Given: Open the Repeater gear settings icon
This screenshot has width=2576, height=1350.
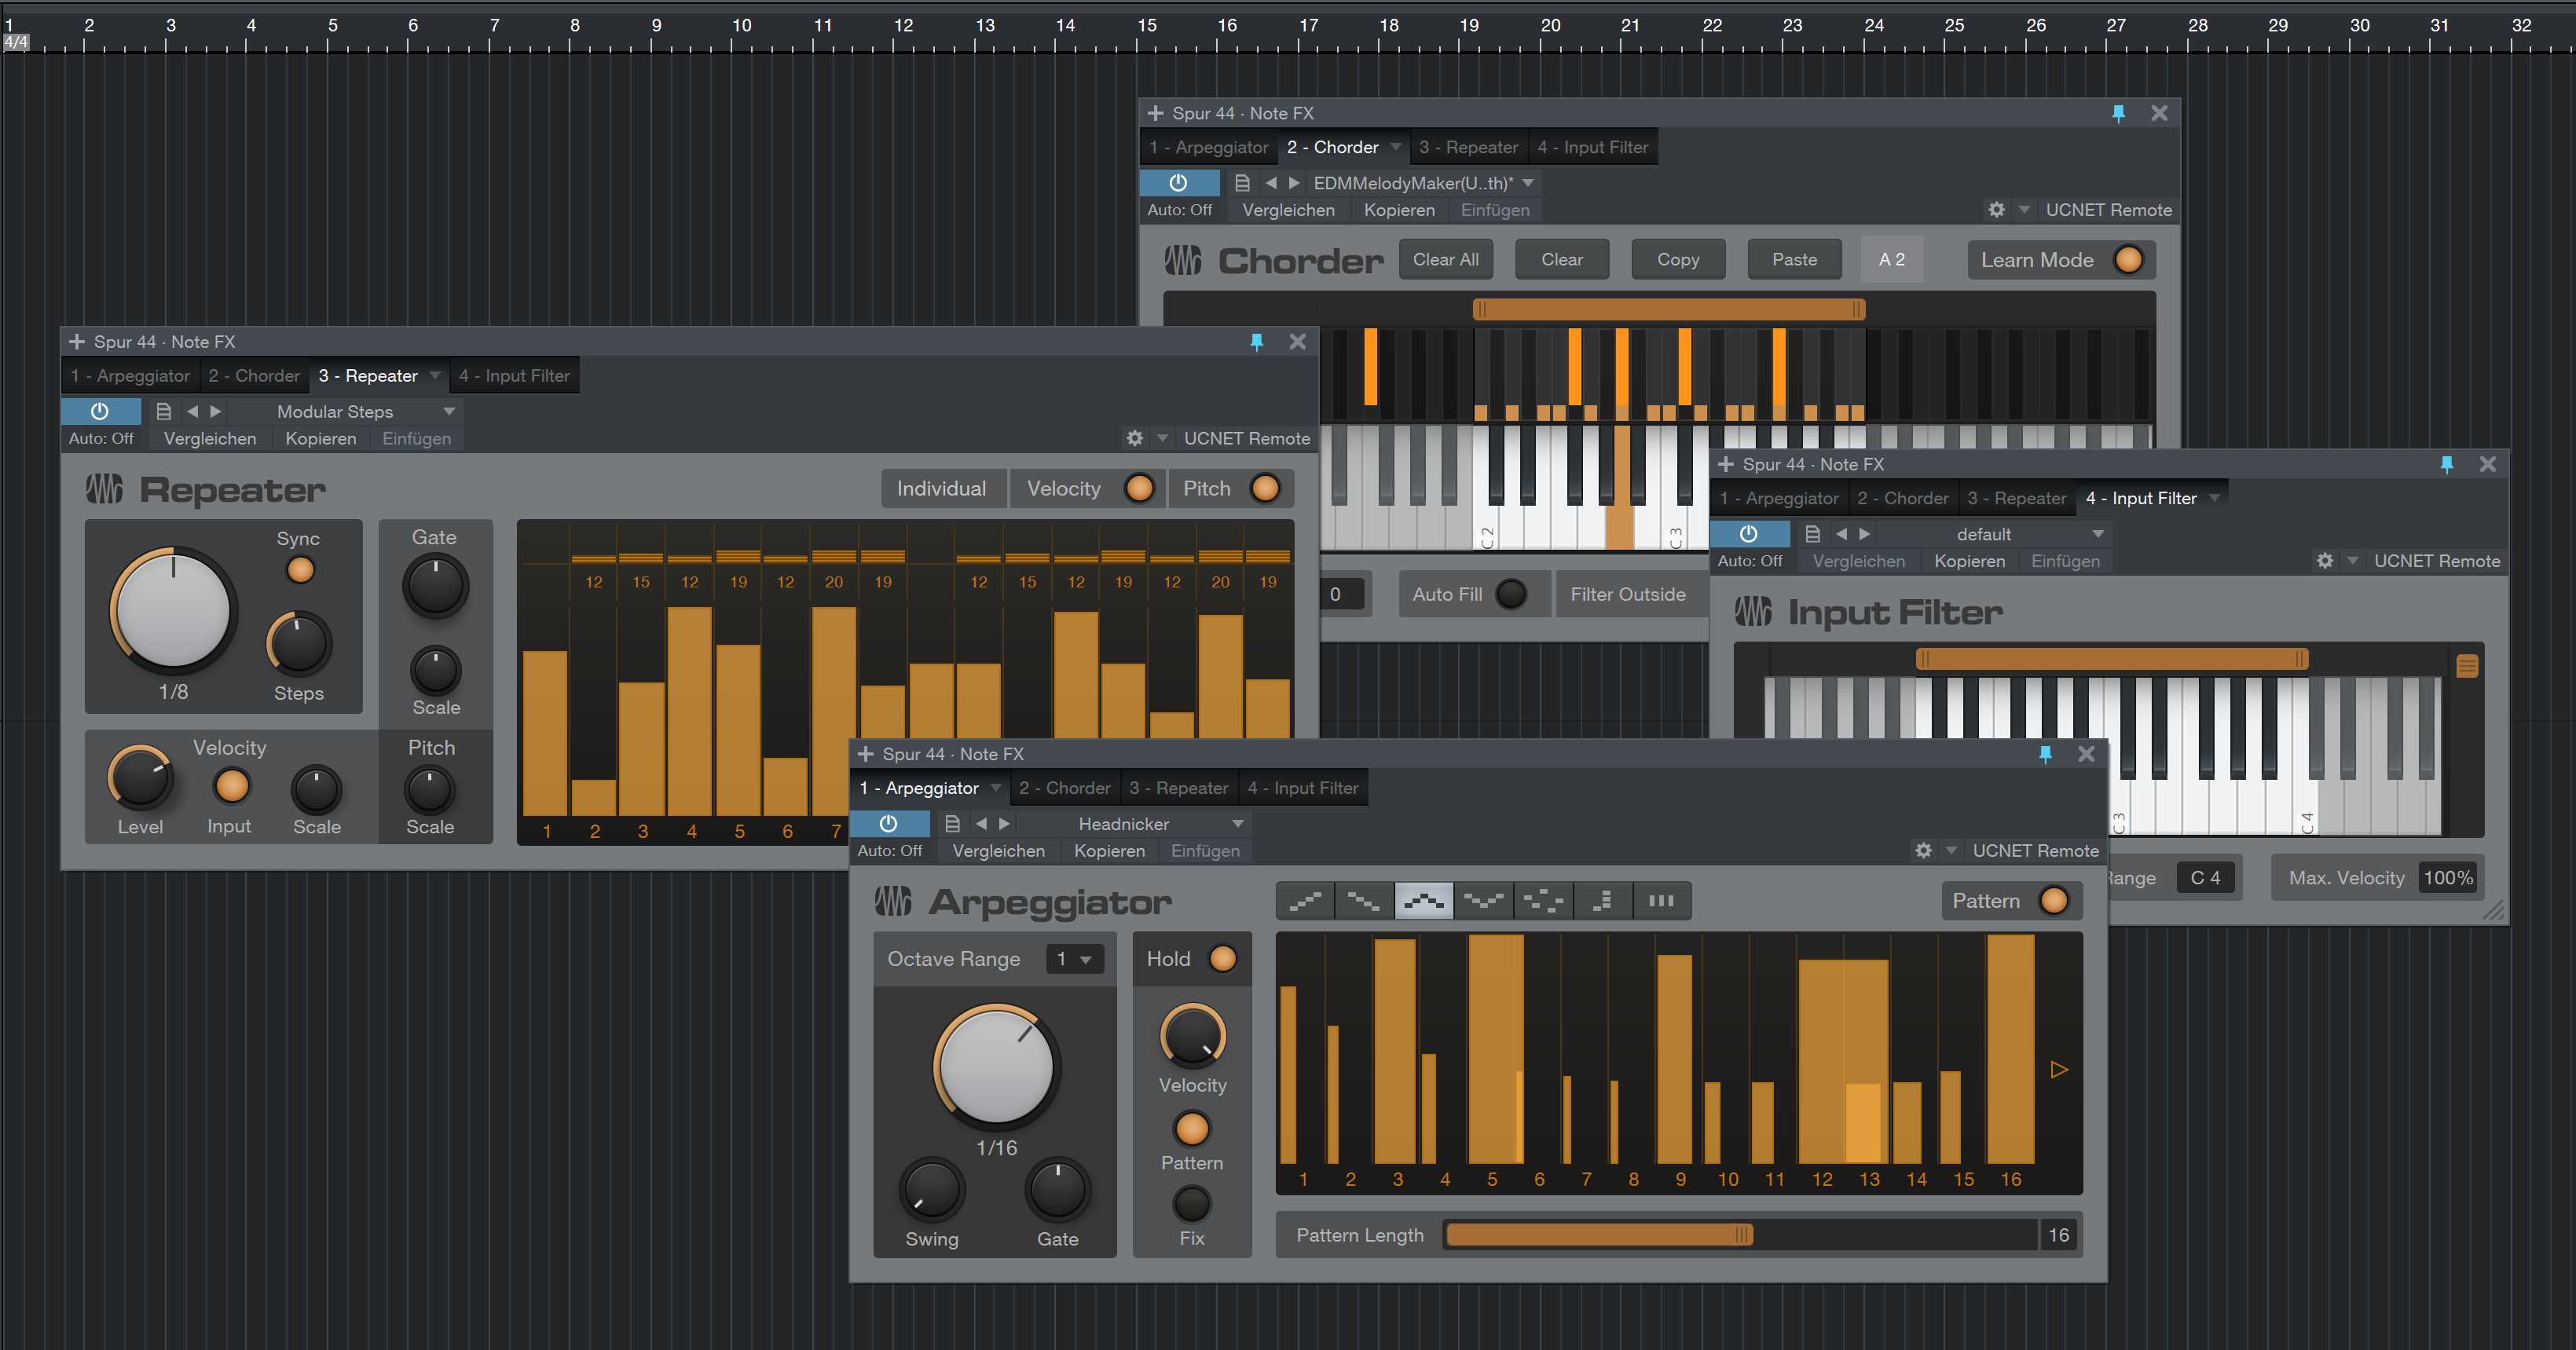Looking at the screenshot, I should pos(1134,438).
